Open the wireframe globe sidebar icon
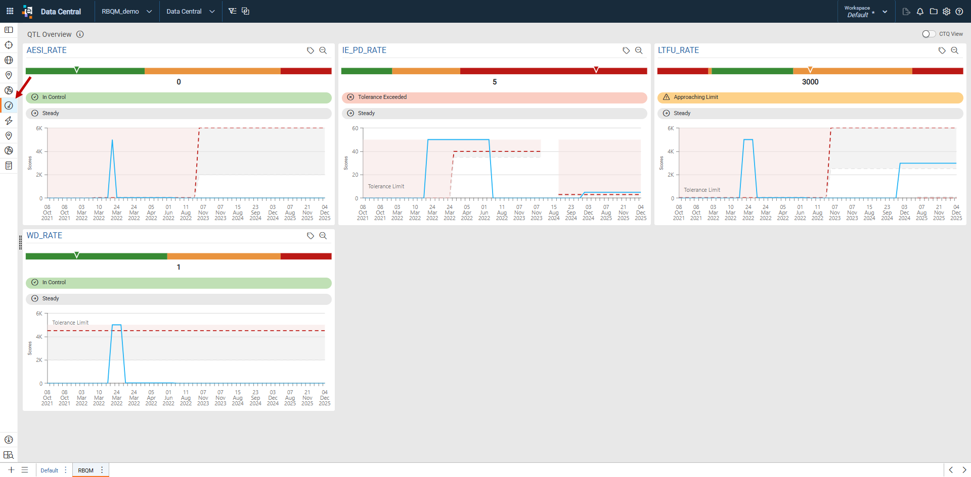 pos(9,60)
